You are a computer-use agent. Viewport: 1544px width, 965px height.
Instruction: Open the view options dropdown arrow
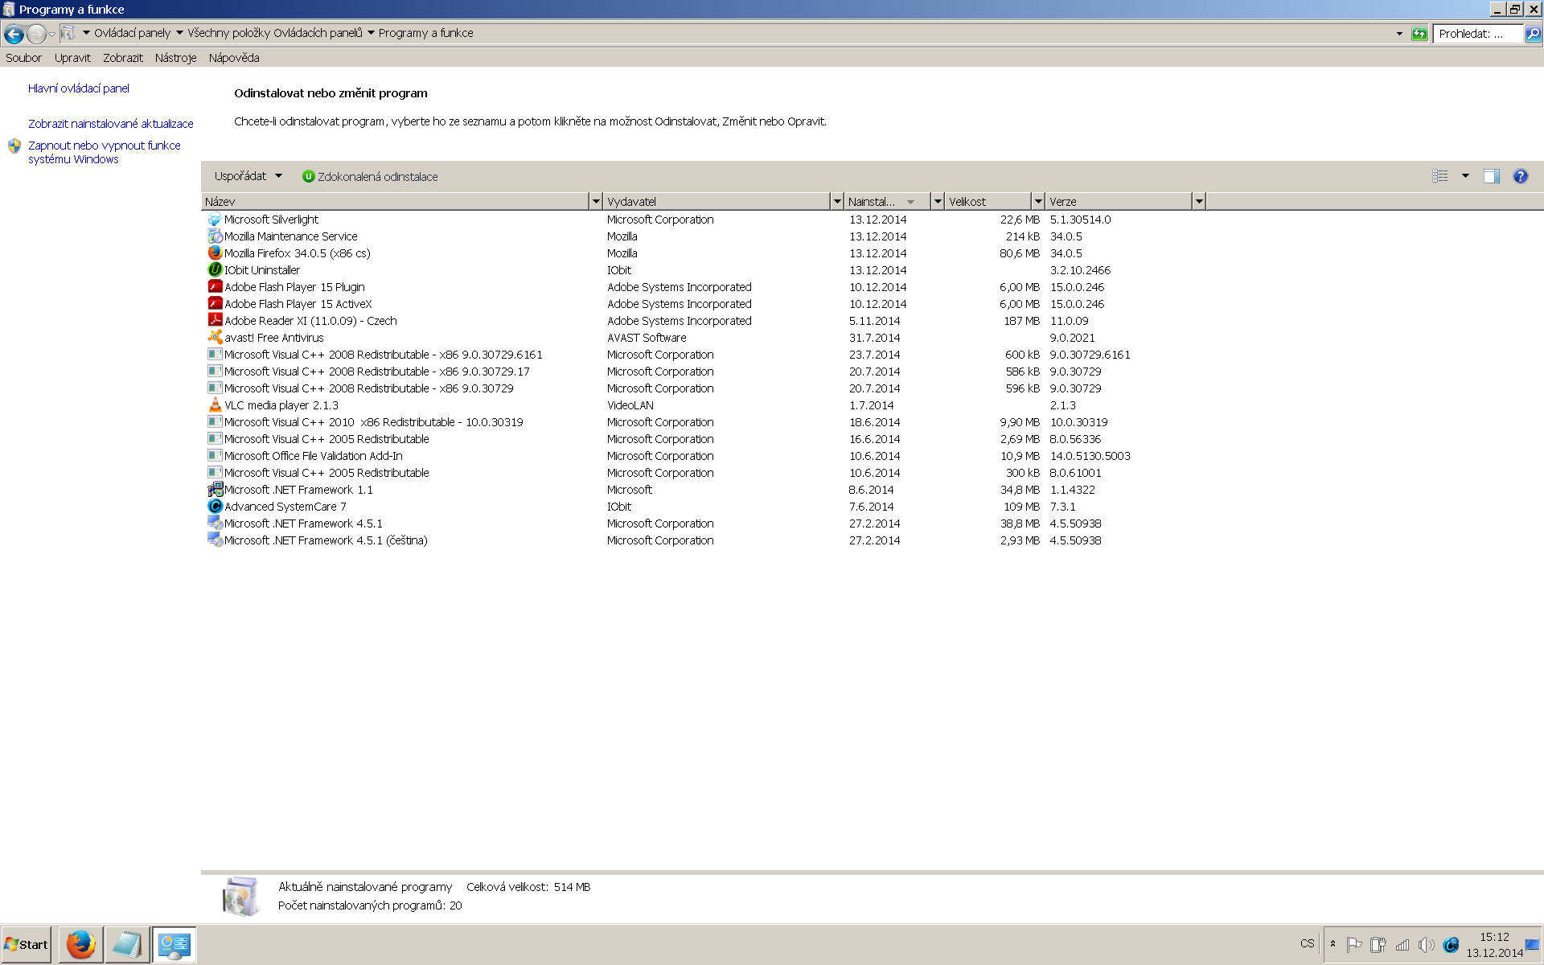click(x=1465, y=176)
